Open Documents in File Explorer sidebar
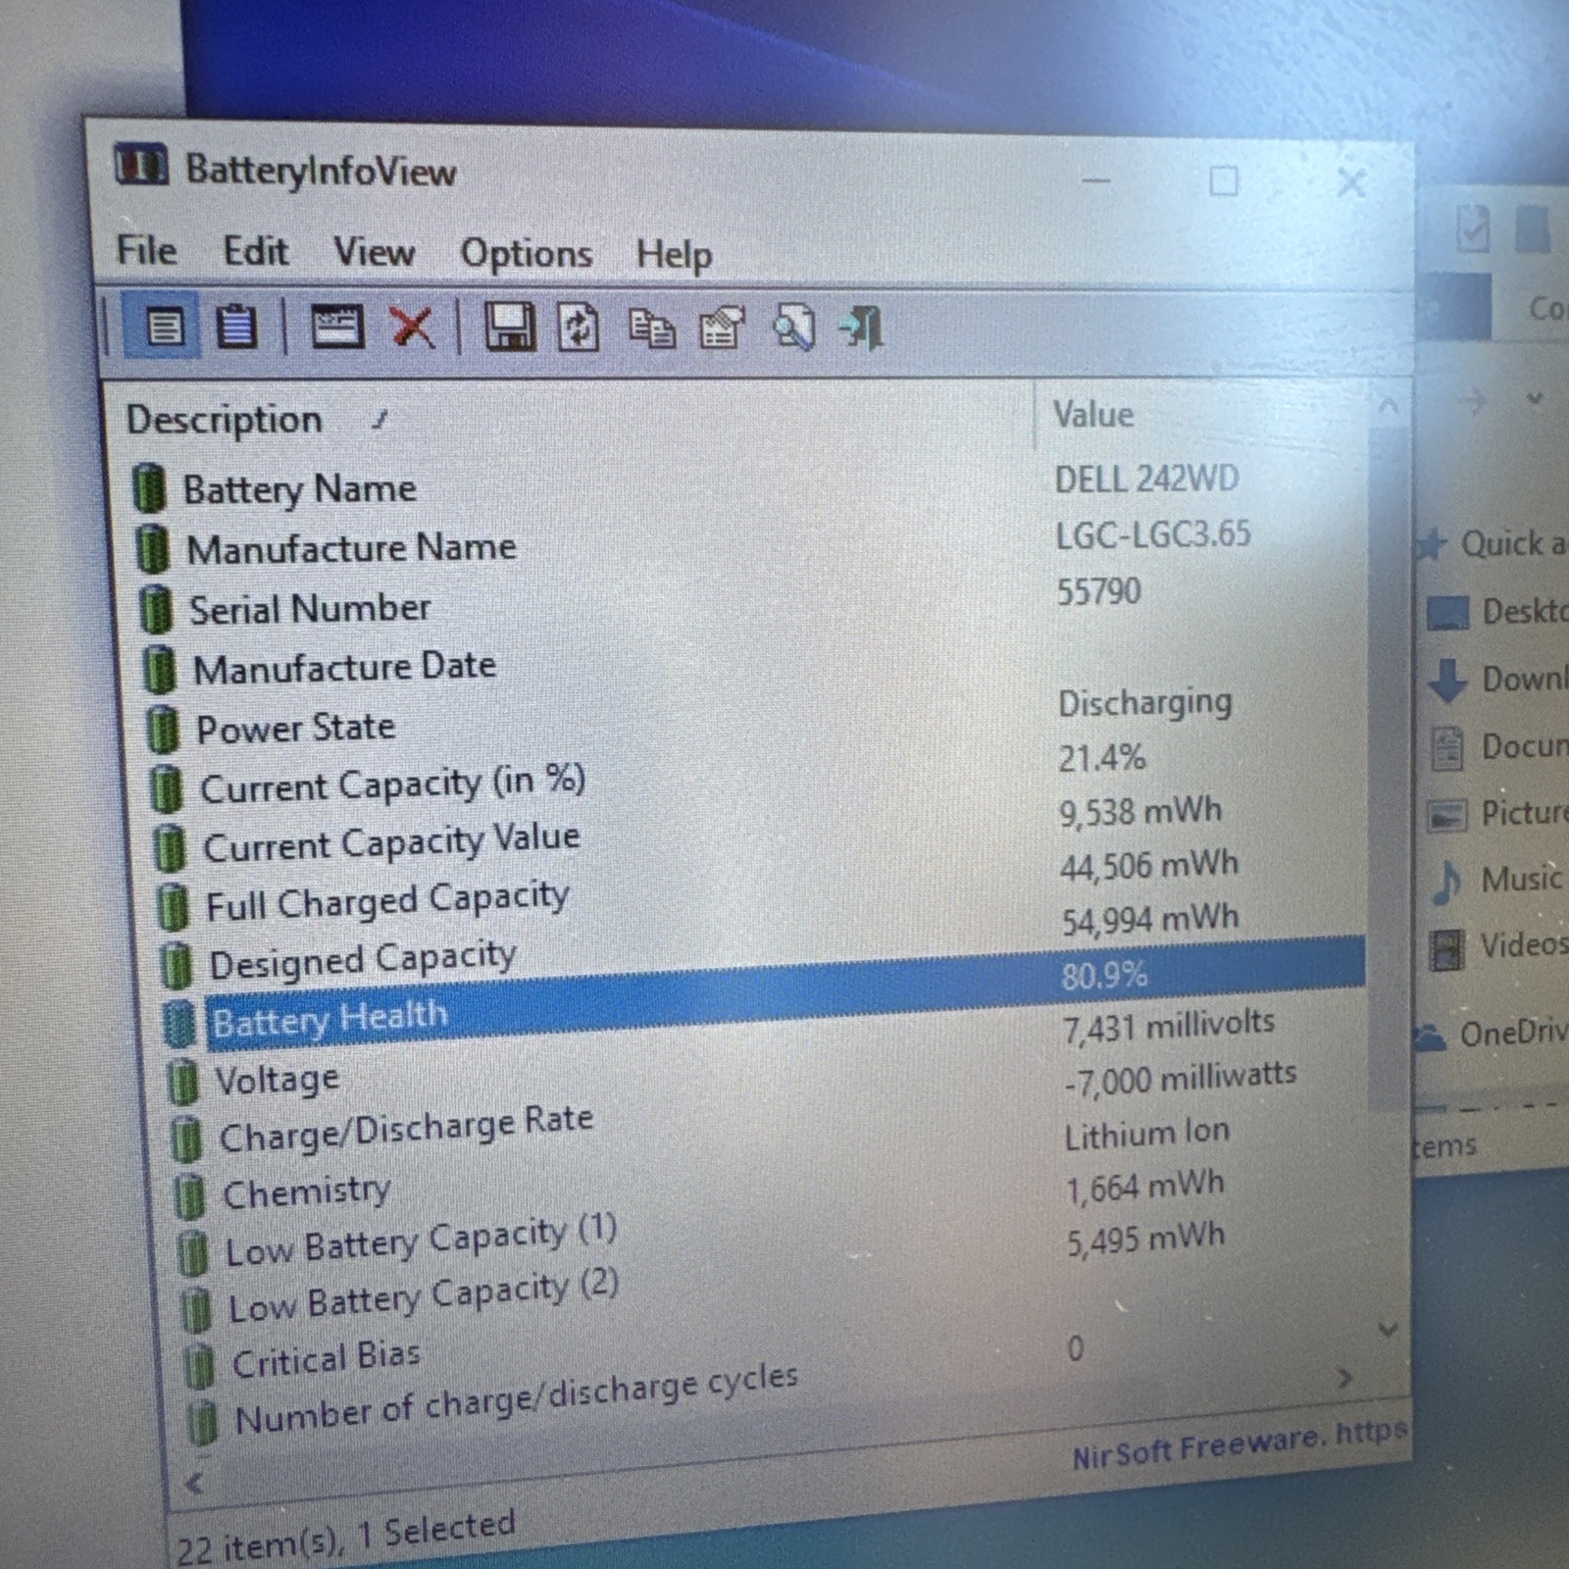This screenshot has height=1569, width=1569. tap(1498, 747)
